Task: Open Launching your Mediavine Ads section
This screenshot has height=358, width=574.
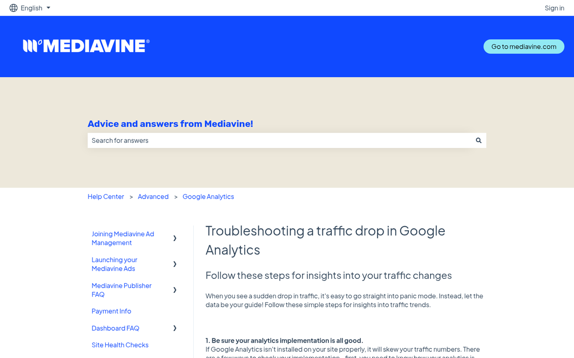Action: tap(114, 264)
